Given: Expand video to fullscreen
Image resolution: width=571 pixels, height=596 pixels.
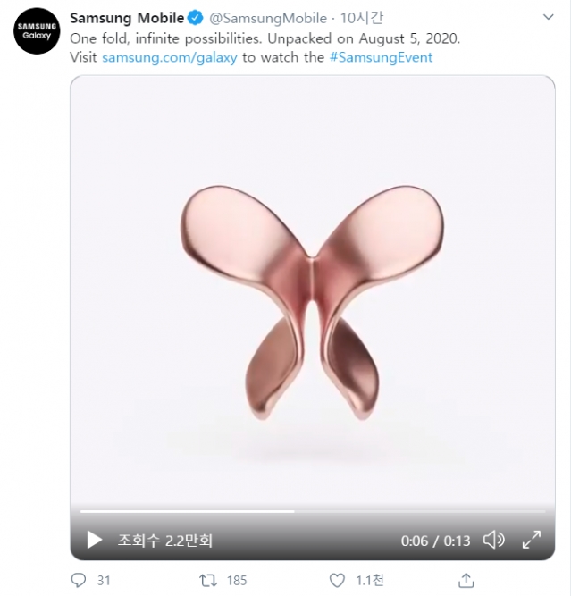Looking at the screenshot, I should (x=531, y=540).
